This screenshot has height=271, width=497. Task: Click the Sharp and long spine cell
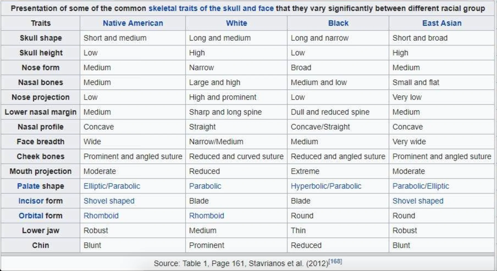236,112
